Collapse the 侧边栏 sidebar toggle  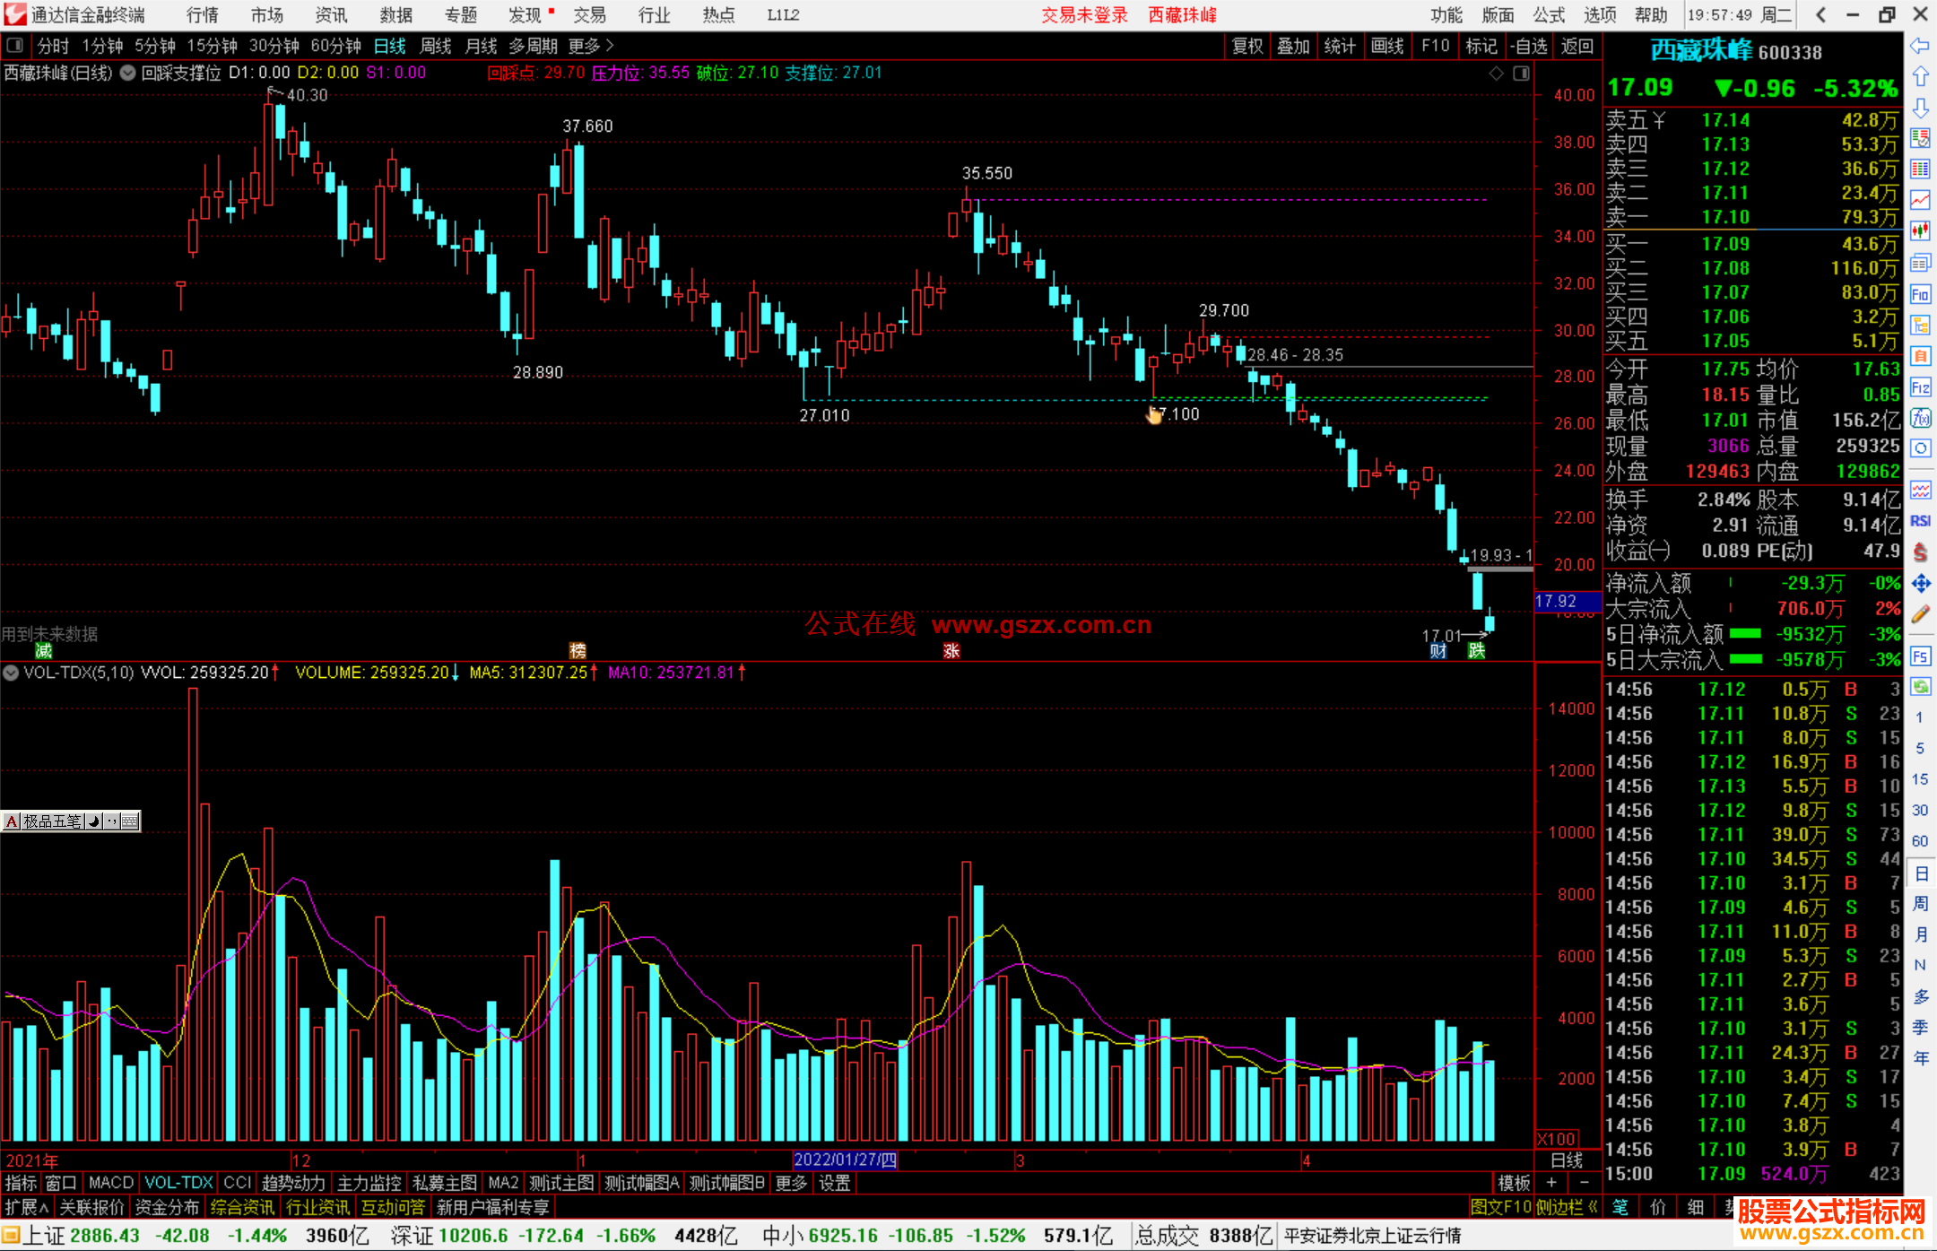point(1567,1207)
